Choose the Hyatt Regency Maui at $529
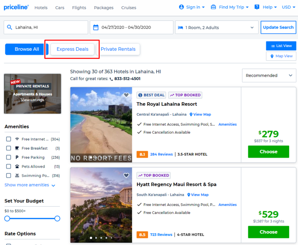Image resolution: width=298 pixels, height=245 pixels. tap(268, 232)
